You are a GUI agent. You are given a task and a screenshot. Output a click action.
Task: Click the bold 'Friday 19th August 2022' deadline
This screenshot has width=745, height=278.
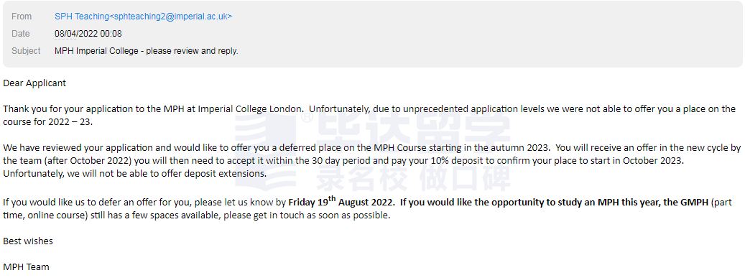coord(341,201)
